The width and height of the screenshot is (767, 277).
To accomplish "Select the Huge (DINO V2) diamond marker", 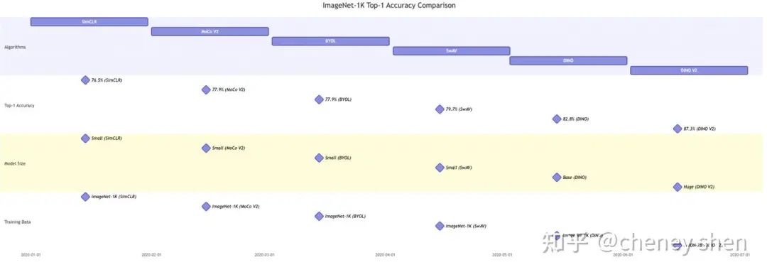I will (x=678, y=187).
